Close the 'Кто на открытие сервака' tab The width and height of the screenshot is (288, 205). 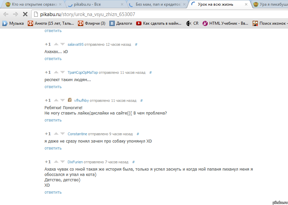point(60,4)
